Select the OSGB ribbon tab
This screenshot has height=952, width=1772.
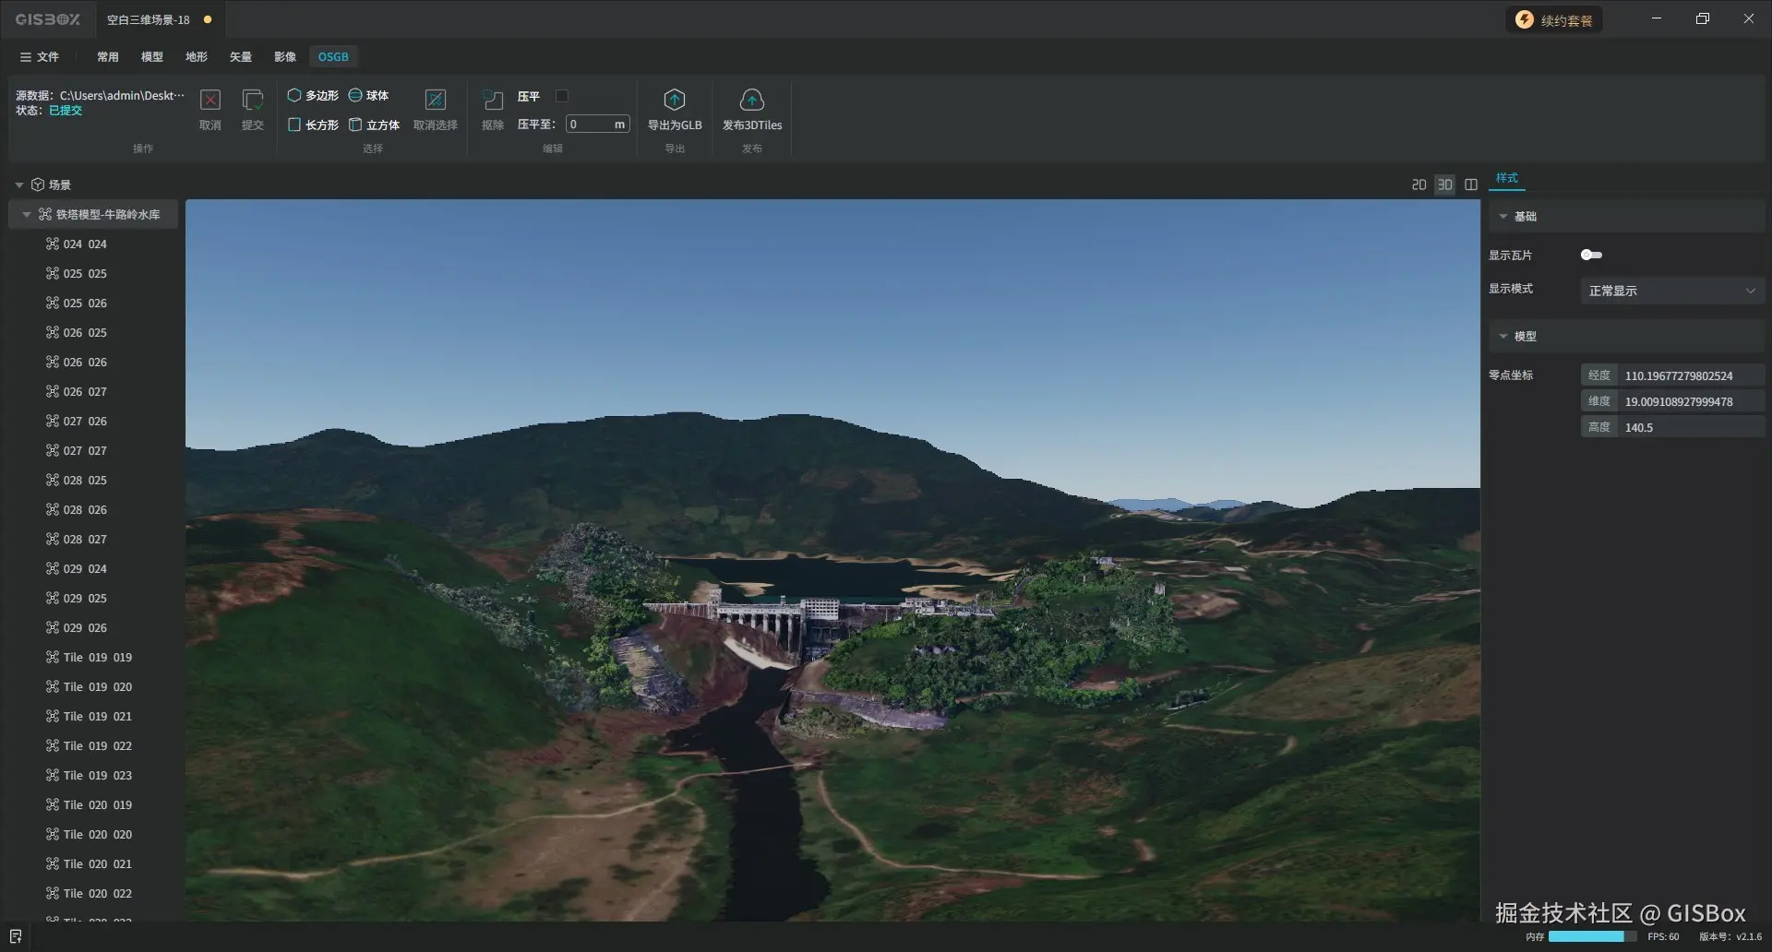pyautogui.click(x=333, y=57)
